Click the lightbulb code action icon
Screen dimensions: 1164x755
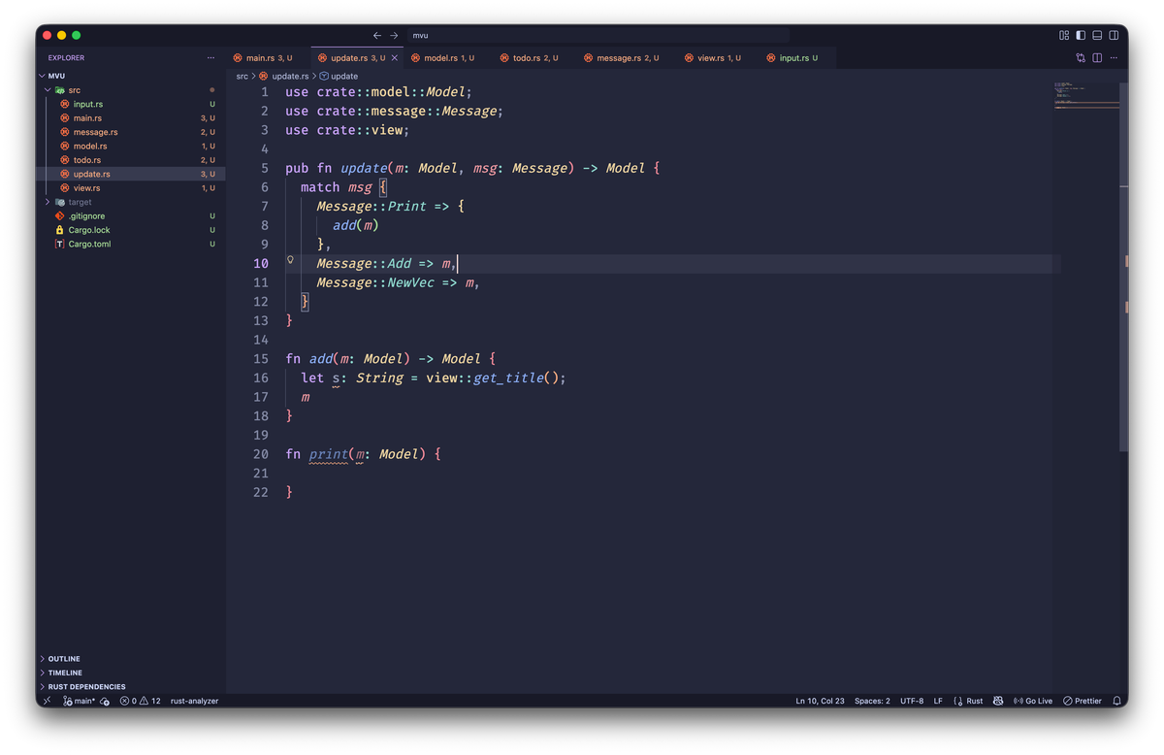(x=290, y=261)
